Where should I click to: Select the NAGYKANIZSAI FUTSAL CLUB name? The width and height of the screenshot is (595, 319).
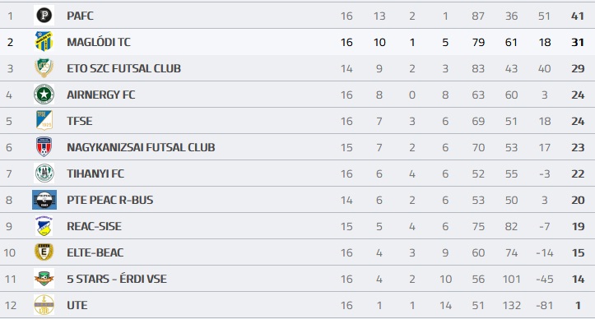tap(141, 147)
